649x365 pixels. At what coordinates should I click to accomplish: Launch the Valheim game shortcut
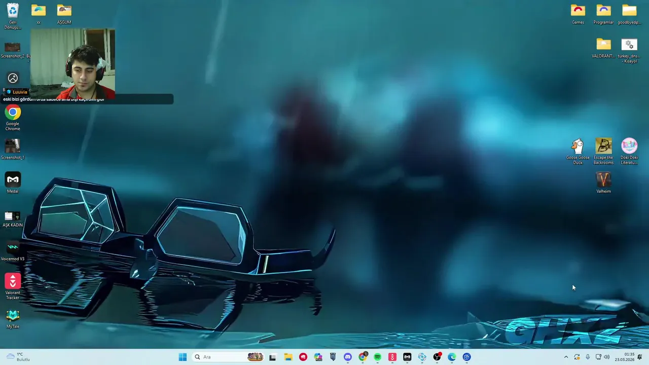click(603, 183)
